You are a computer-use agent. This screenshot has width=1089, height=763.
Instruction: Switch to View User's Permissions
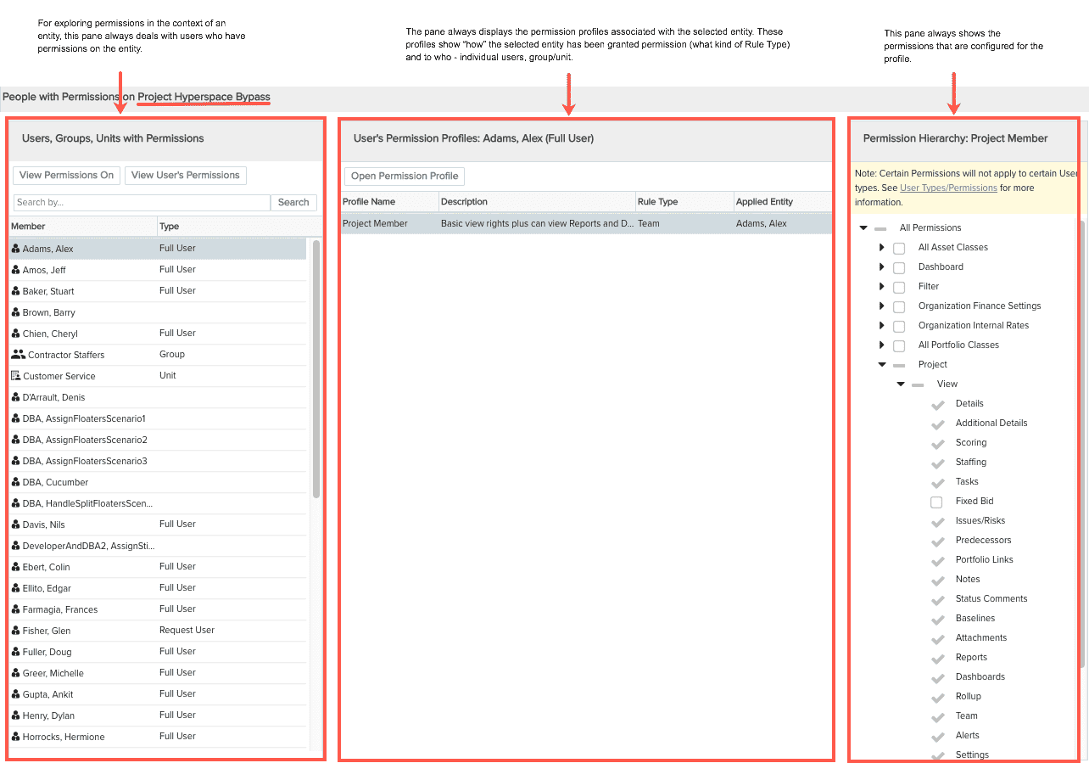click(x=185, y=175)
